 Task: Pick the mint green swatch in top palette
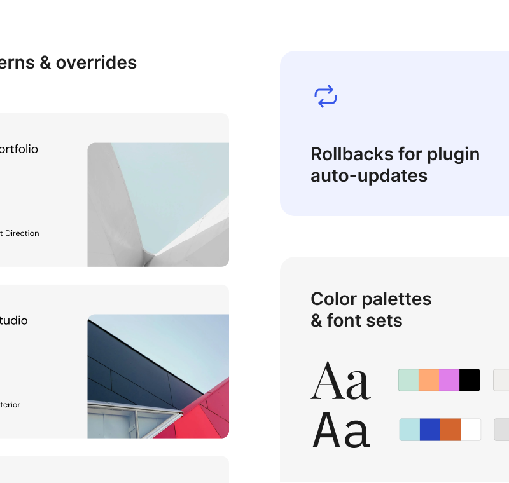[408, 380]
